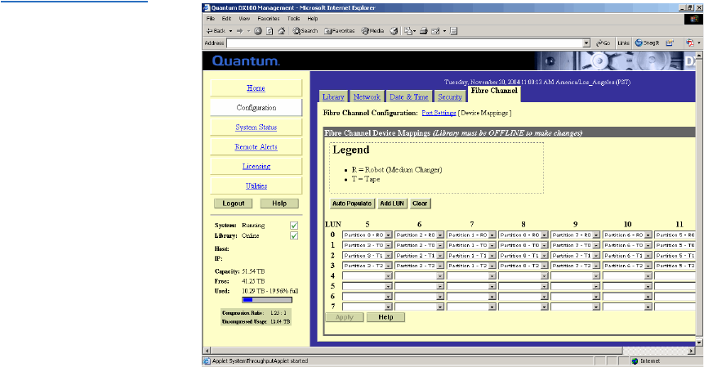
Task: Click the History toolbar icon
Action: 394,31
